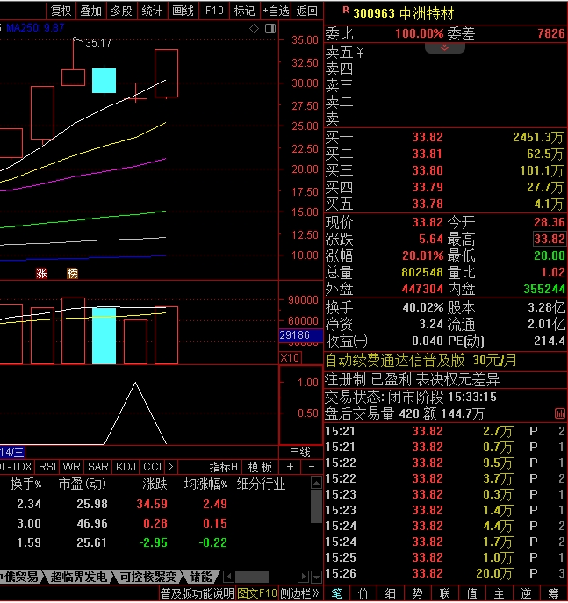Select the 细 detail tab
568x603 pixels.
click(391, 594)
